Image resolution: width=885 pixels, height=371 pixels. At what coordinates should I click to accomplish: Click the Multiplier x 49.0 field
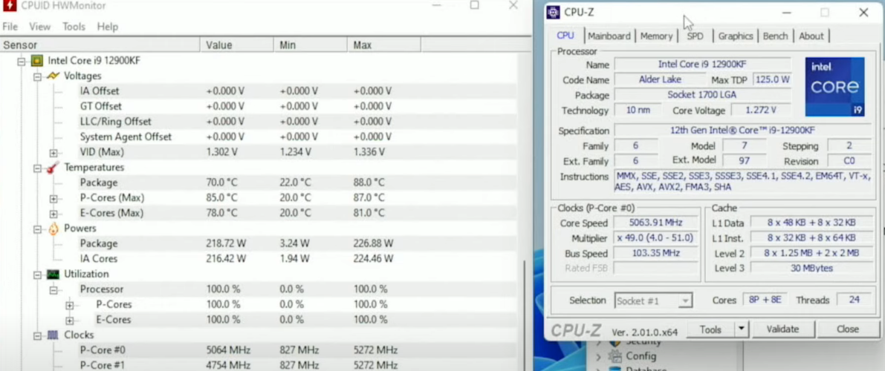(656, 238)
